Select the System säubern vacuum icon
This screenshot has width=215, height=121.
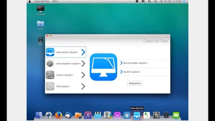point(50,75)
